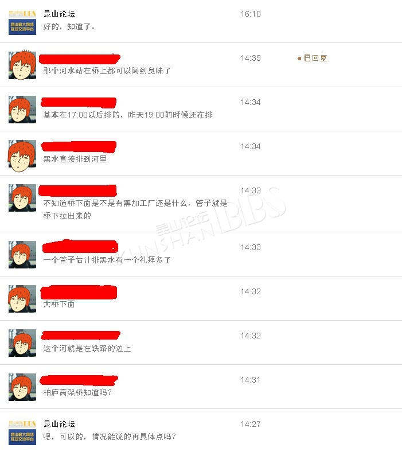Click the 昆山论坛 BBS avatar at 16:10
402x452 pixels.
tap(22, 22)
